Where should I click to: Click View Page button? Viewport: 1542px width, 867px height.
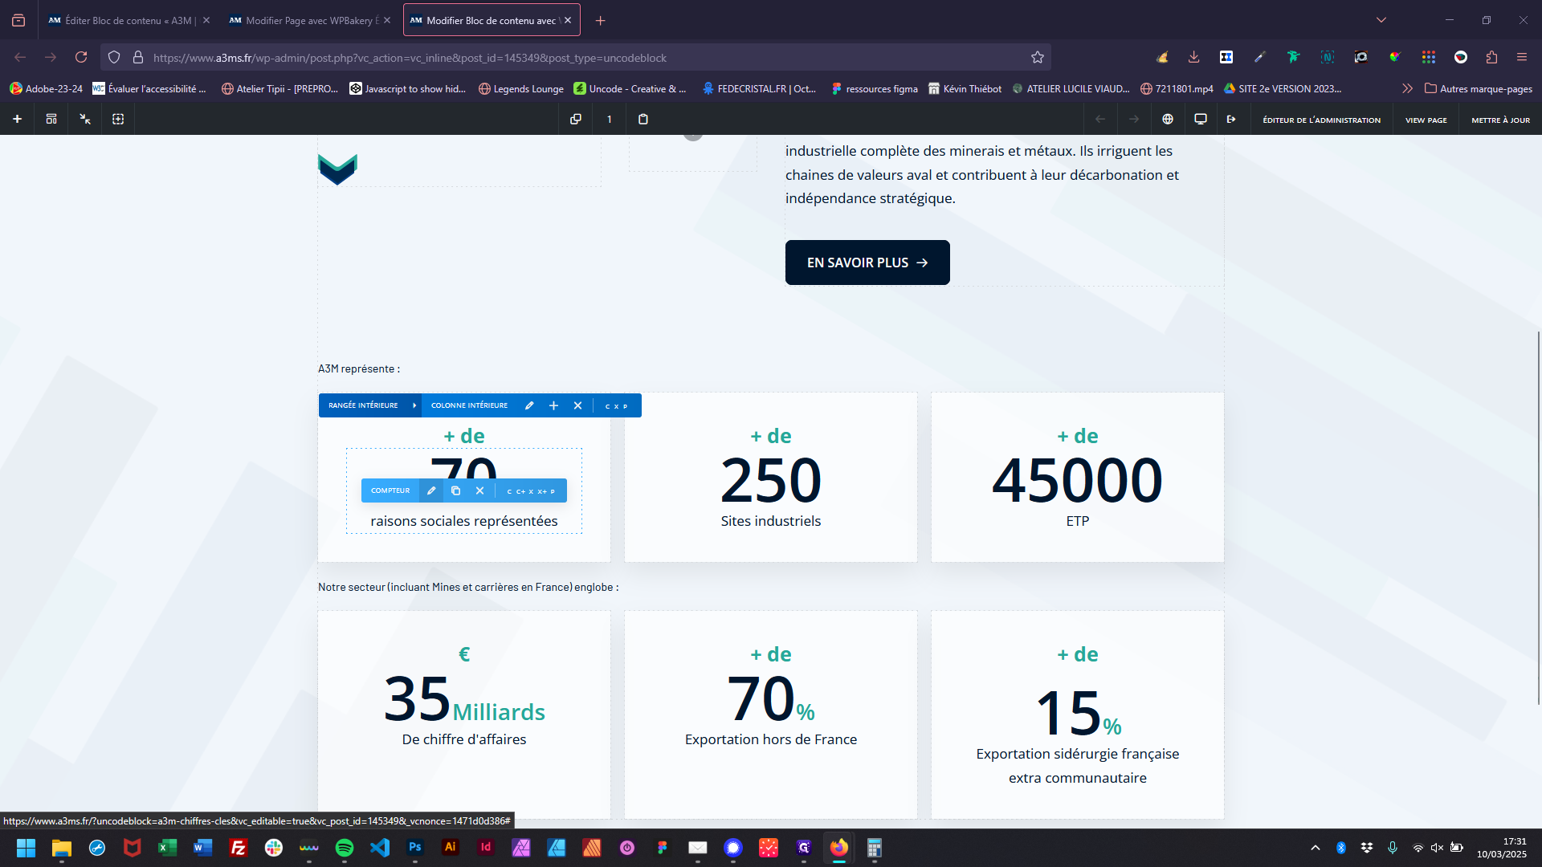(x=1426, y=120)
